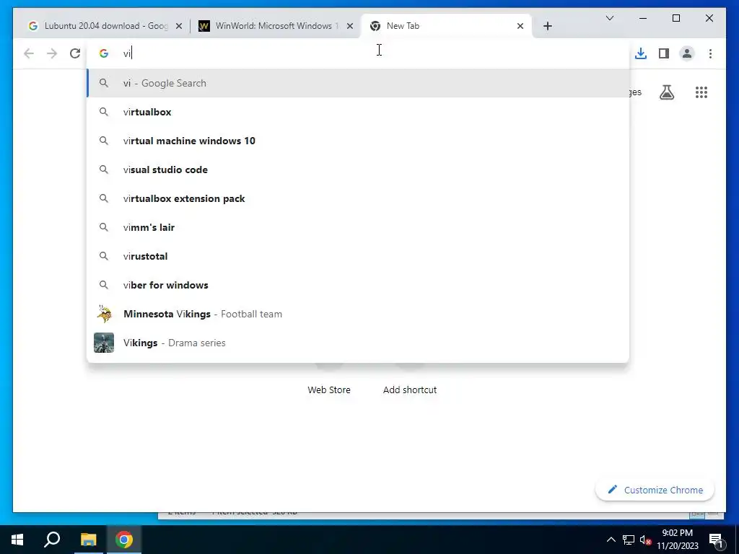Screen dimensions: 739x554
Task: Select 'visual studio code' suggestion
Action: (358, 170)
